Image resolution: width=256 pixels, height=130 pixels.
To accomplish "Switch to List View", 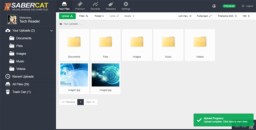I will [x=185, y=16].
